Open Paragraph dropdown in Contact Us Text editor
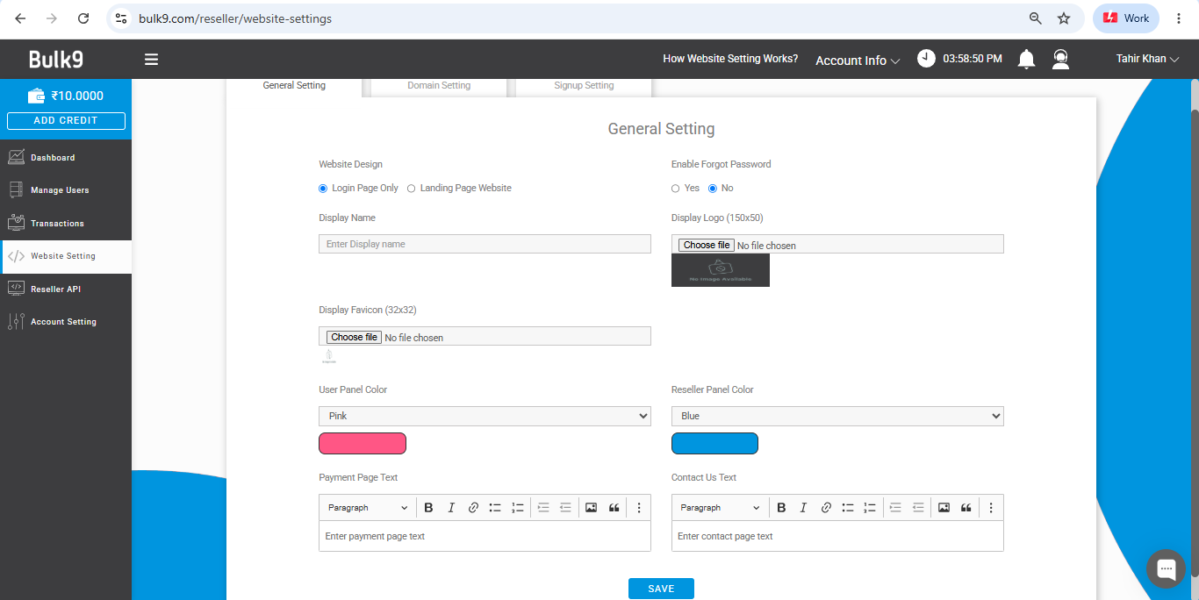Screen dimensions: 1199x600 [x=720, y=507]
